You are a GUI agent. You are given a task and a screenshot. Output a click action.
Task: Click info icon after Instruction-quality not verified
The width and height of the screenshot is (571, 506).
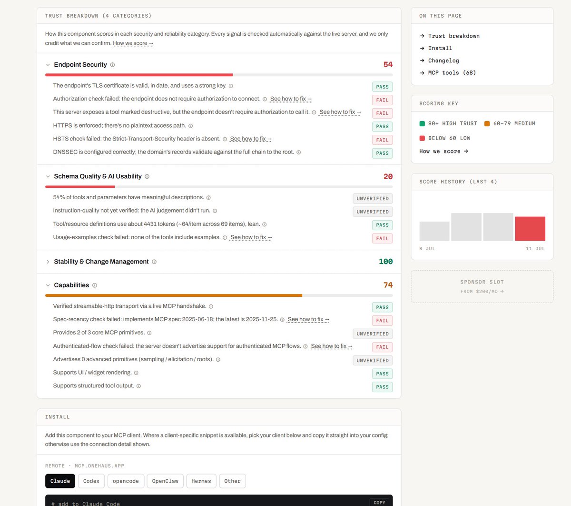(x=215, y=211)
